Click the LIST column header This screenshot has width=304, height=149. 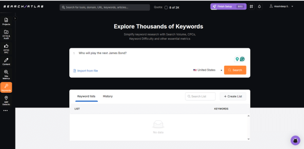coord(77,109)
